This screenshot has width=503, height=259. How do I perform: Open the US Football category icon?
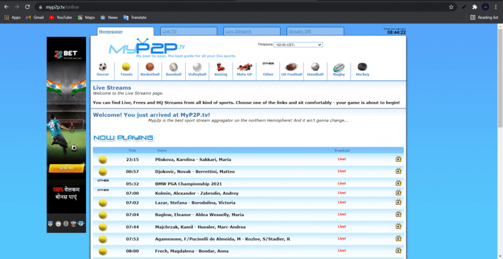[292, 67]
